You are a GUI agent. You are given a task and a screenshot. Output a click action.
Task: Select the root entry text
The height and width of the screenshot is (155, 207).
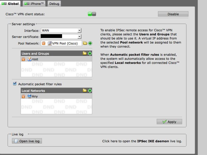[x=35, y=59]
